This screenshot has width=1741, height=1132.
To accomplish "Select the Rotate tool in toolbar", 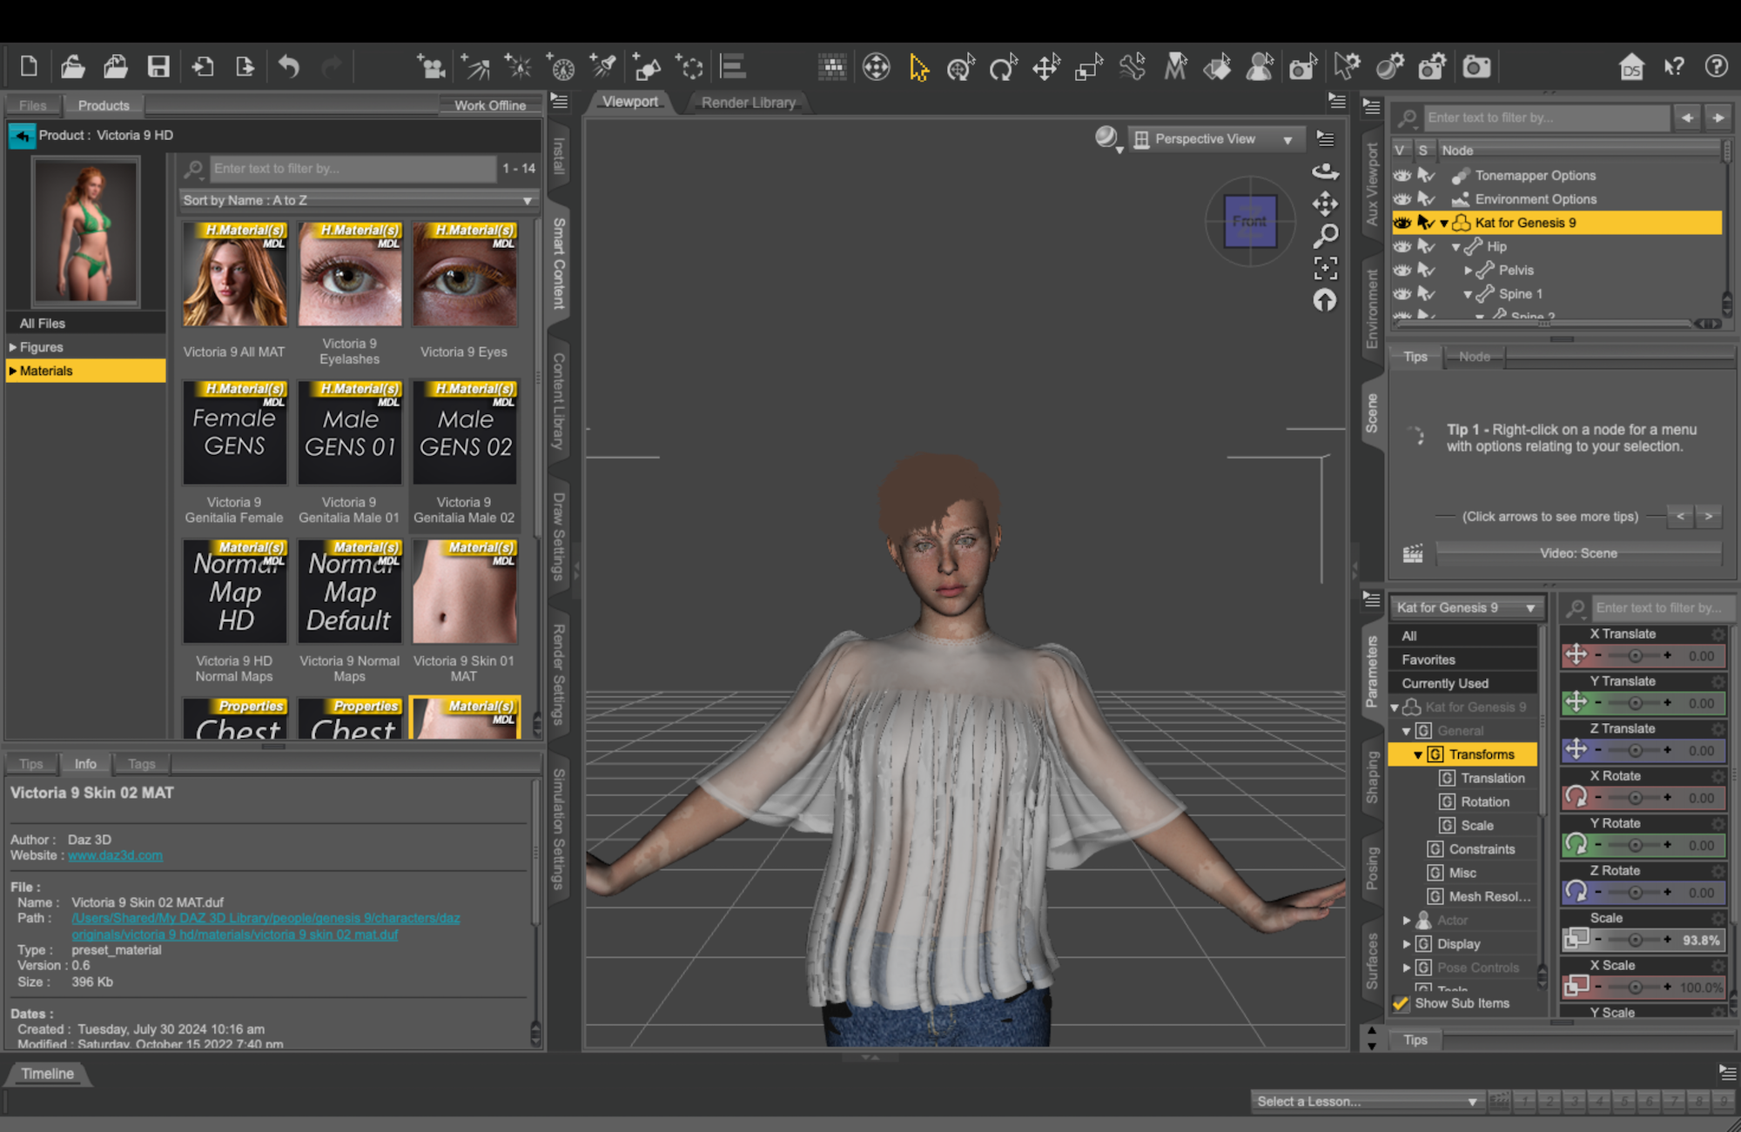I will click(x=1003, y=67).
